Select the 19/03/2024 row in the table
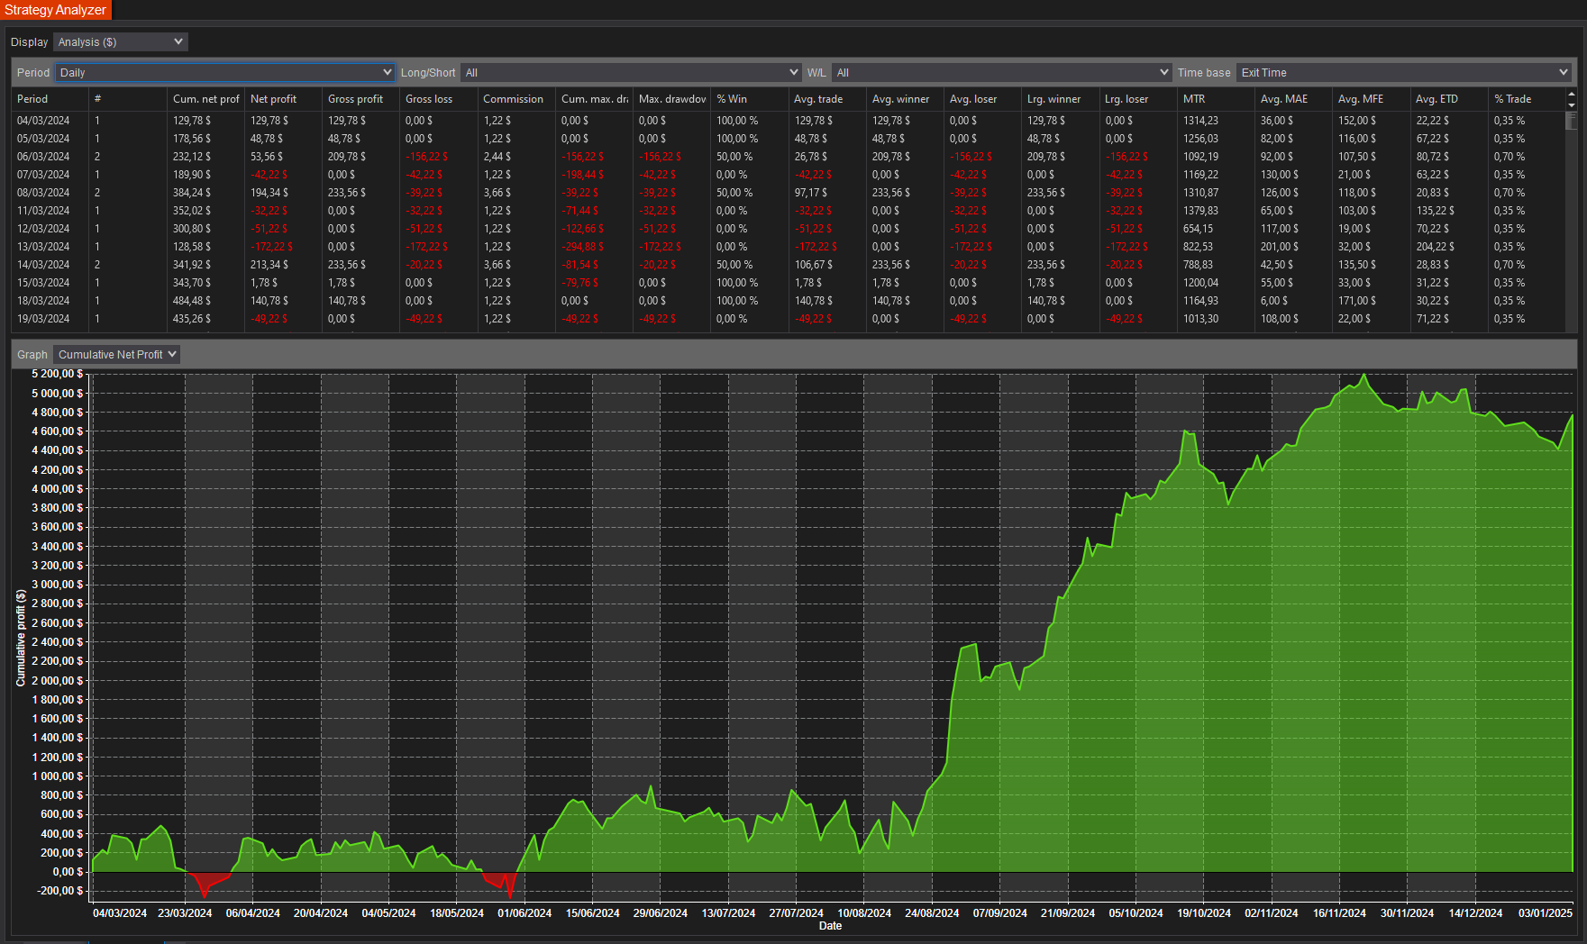 coord(789,319)
